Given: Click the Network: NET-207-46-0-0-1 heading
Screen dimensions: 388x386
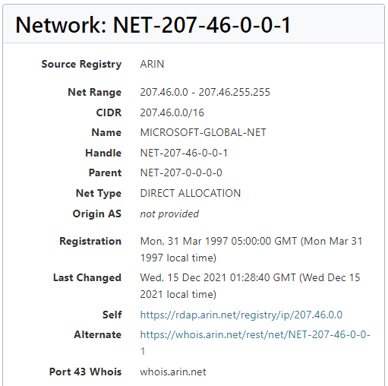Looking at the screenshot, I should click(153, 25).
